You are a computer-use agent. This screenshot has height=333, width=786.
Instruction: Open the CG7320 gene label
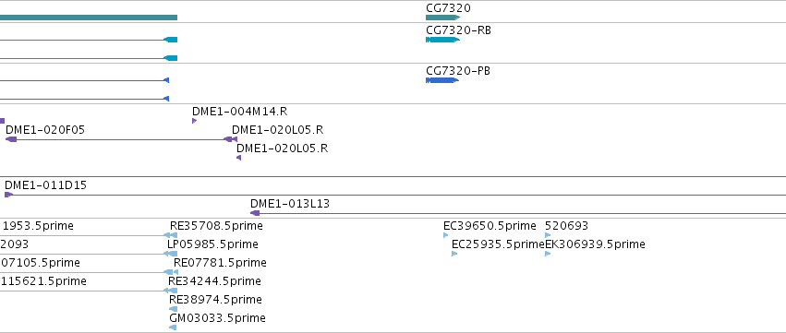[448, 8]
